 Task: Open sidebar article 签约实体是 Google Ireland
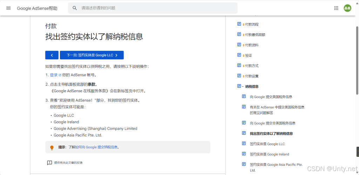pos(270,154)
